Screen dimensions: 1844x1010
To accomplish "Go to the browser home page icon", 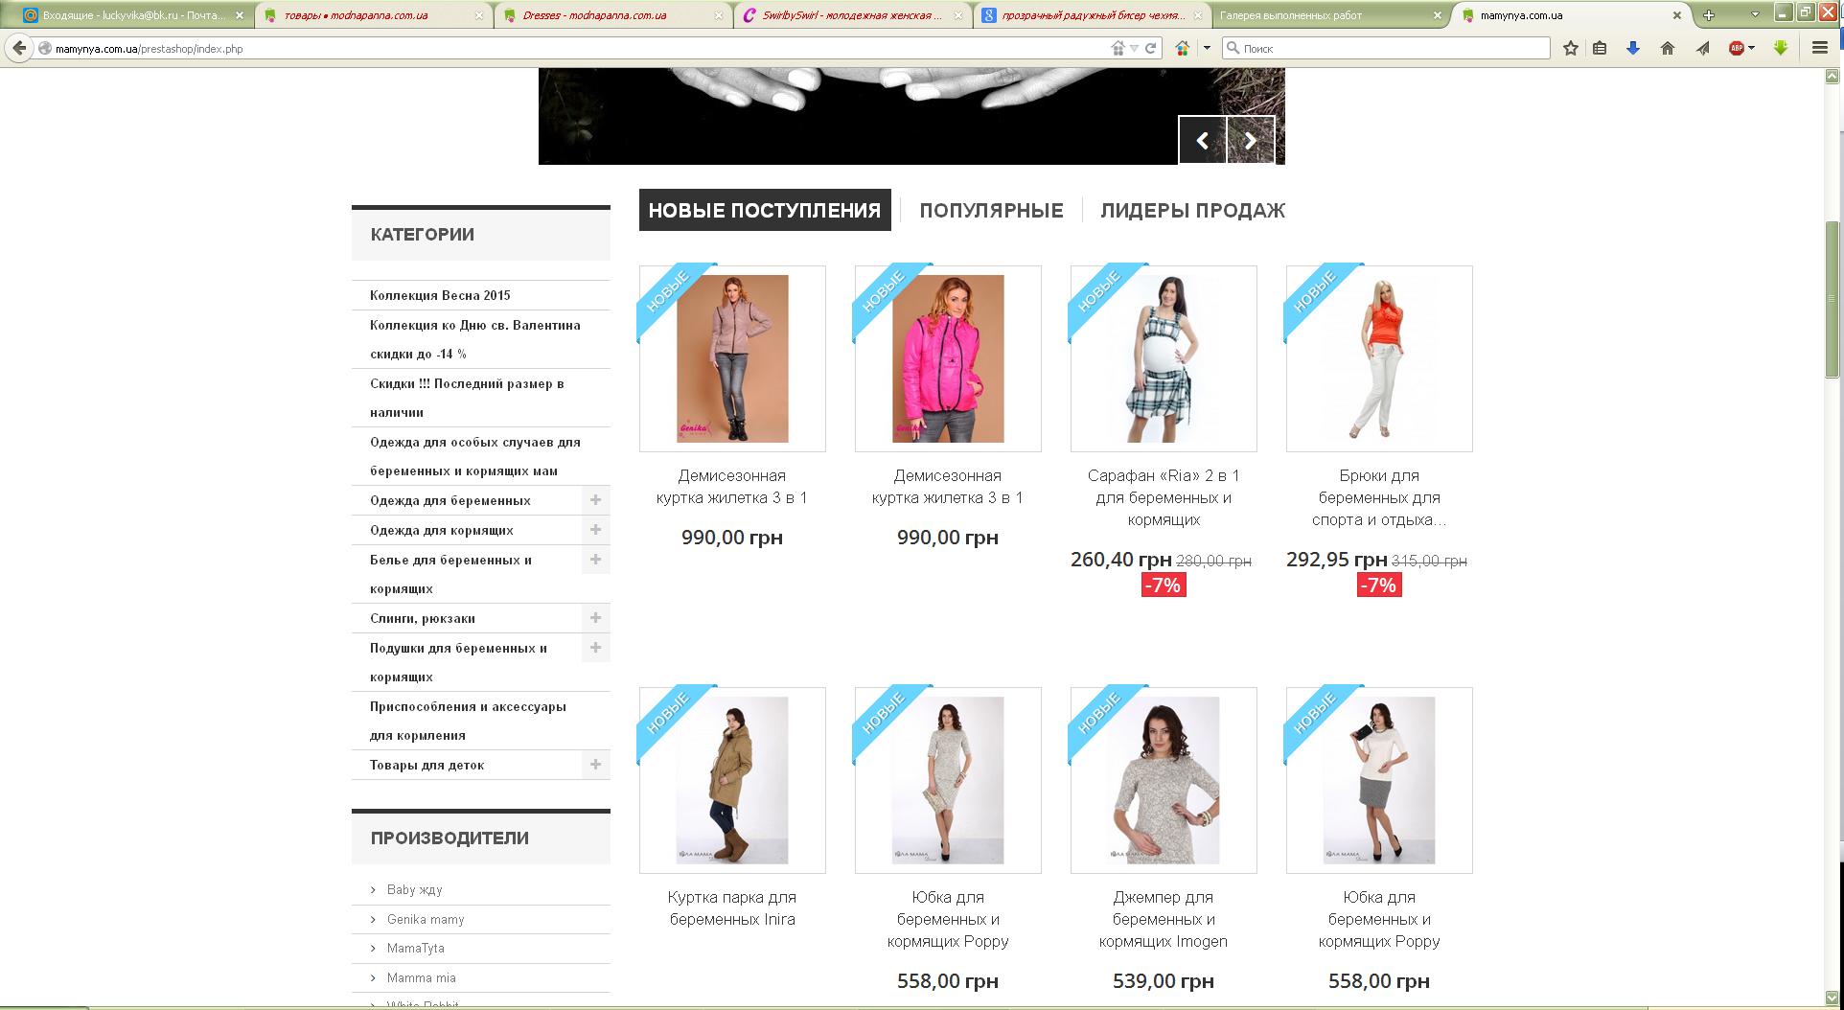I will click(x=1668, y=48).
